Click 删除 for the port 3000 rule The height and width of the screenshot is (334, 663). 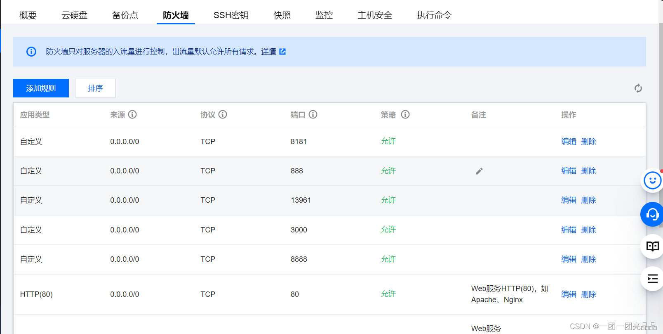tap(588, 230)
